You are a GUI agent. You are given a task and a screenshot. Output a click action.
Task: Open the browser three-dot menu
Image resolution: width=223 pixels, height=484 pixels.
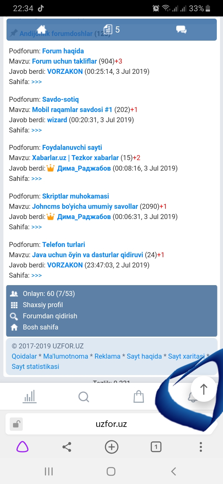click(x=201, y=447)
